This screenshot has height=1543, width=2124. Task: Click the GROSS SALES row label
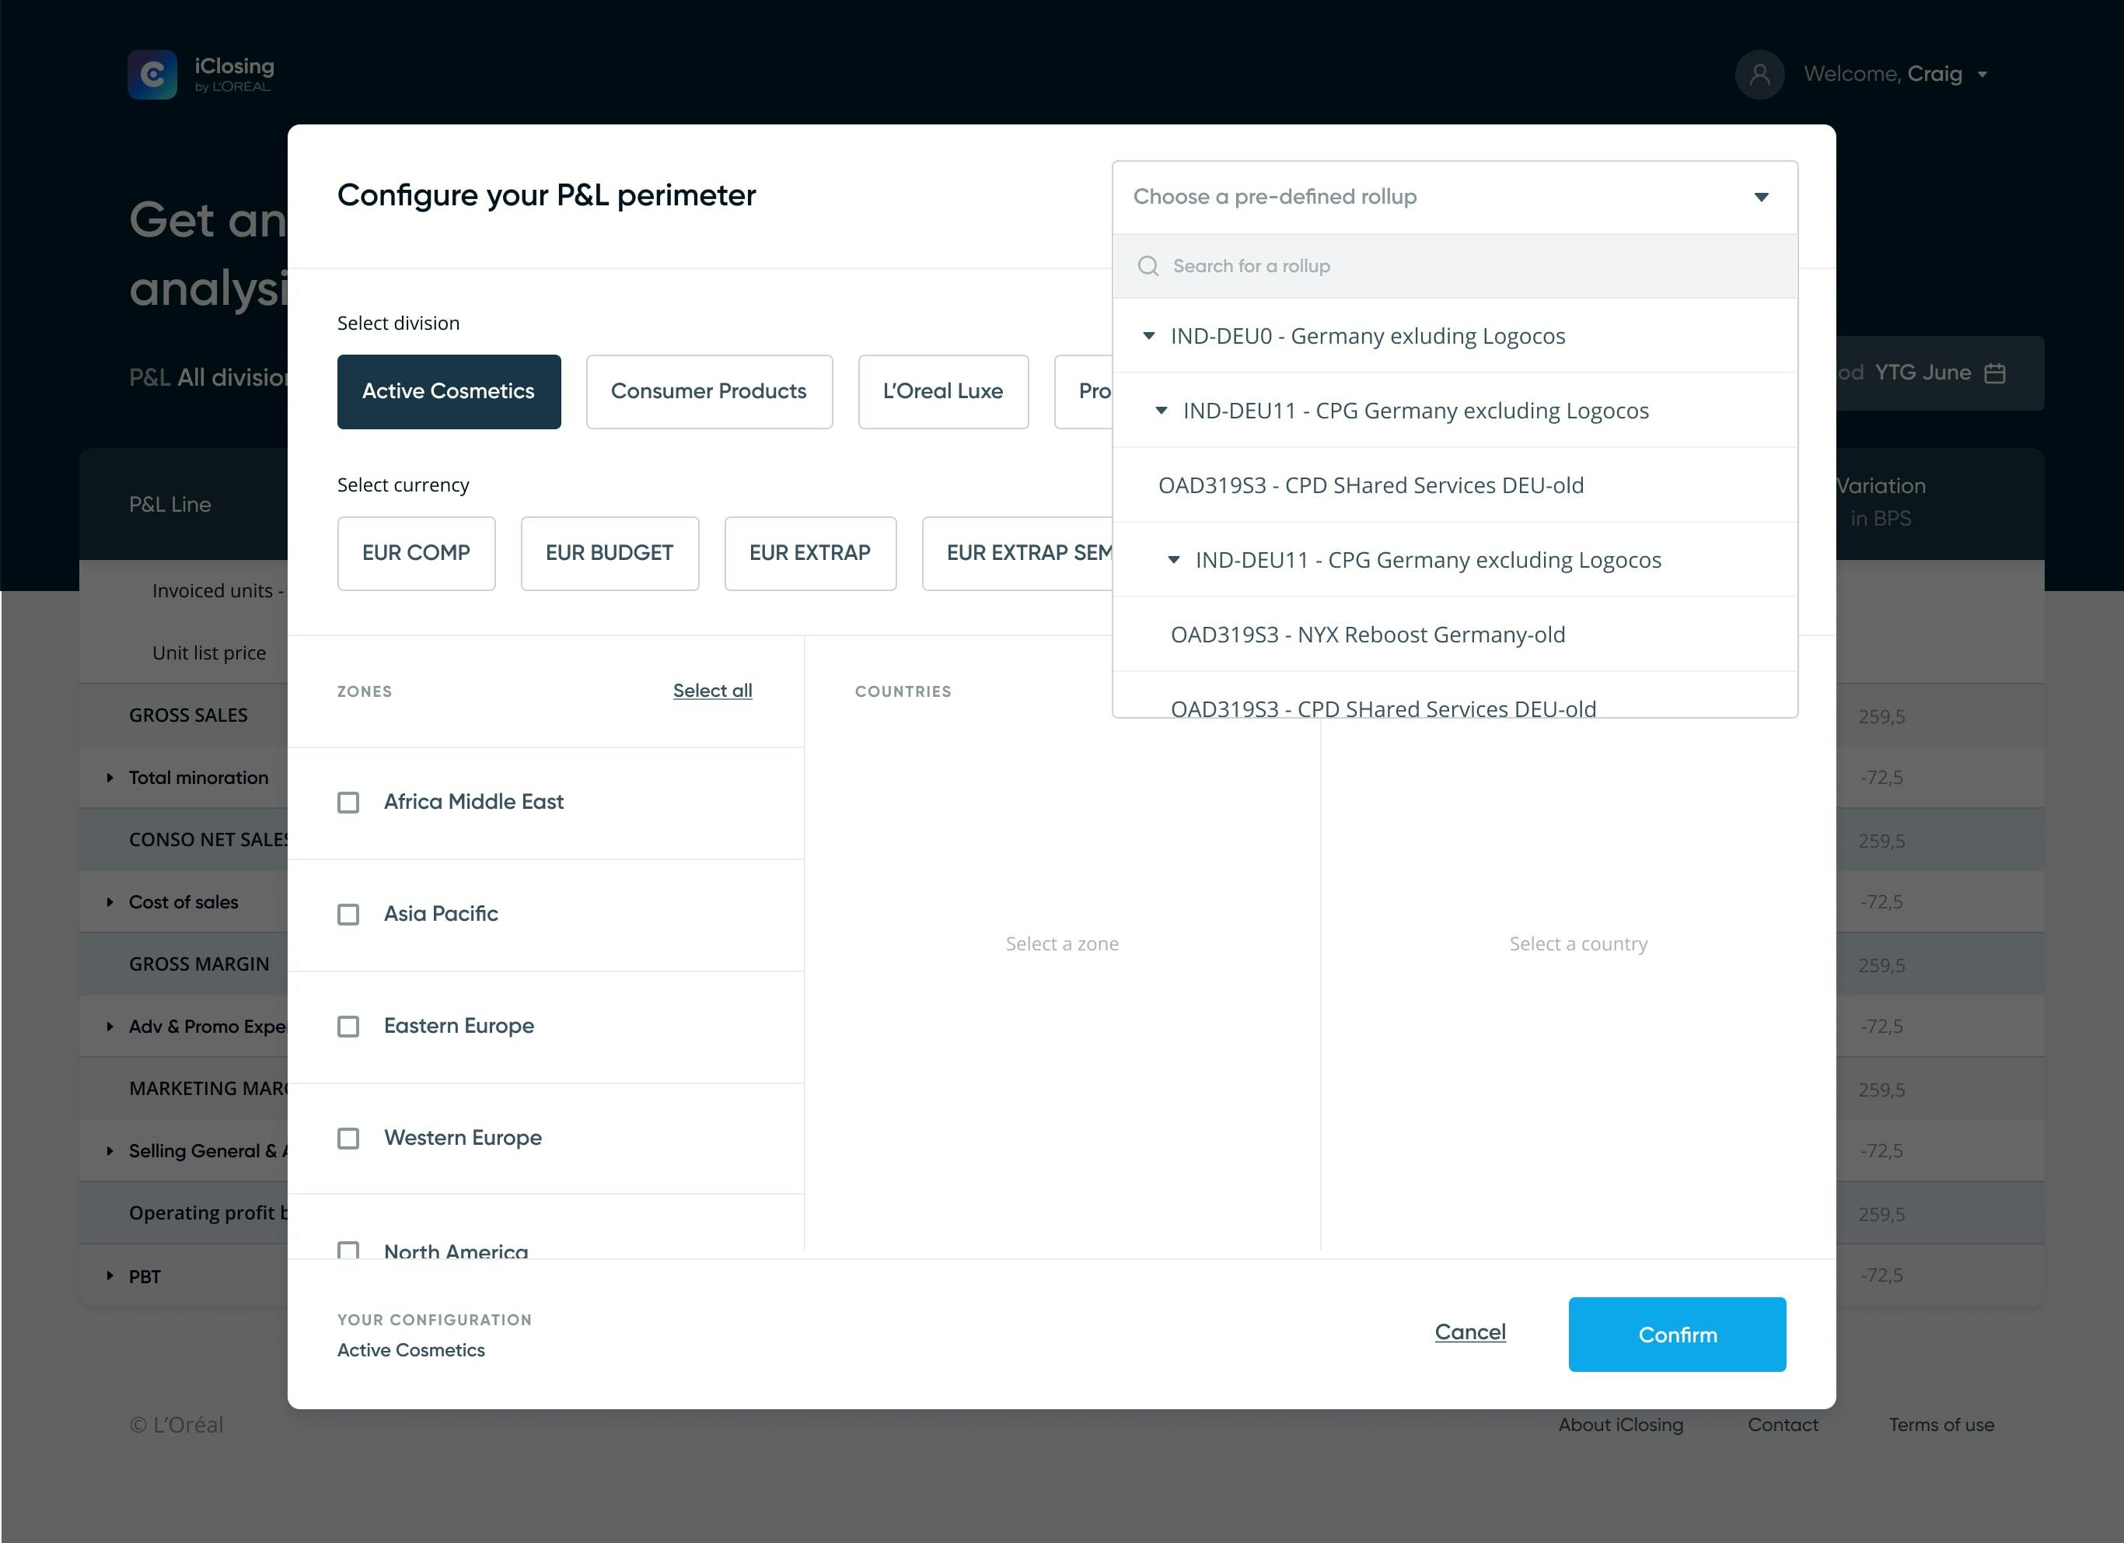click(188, 716)
